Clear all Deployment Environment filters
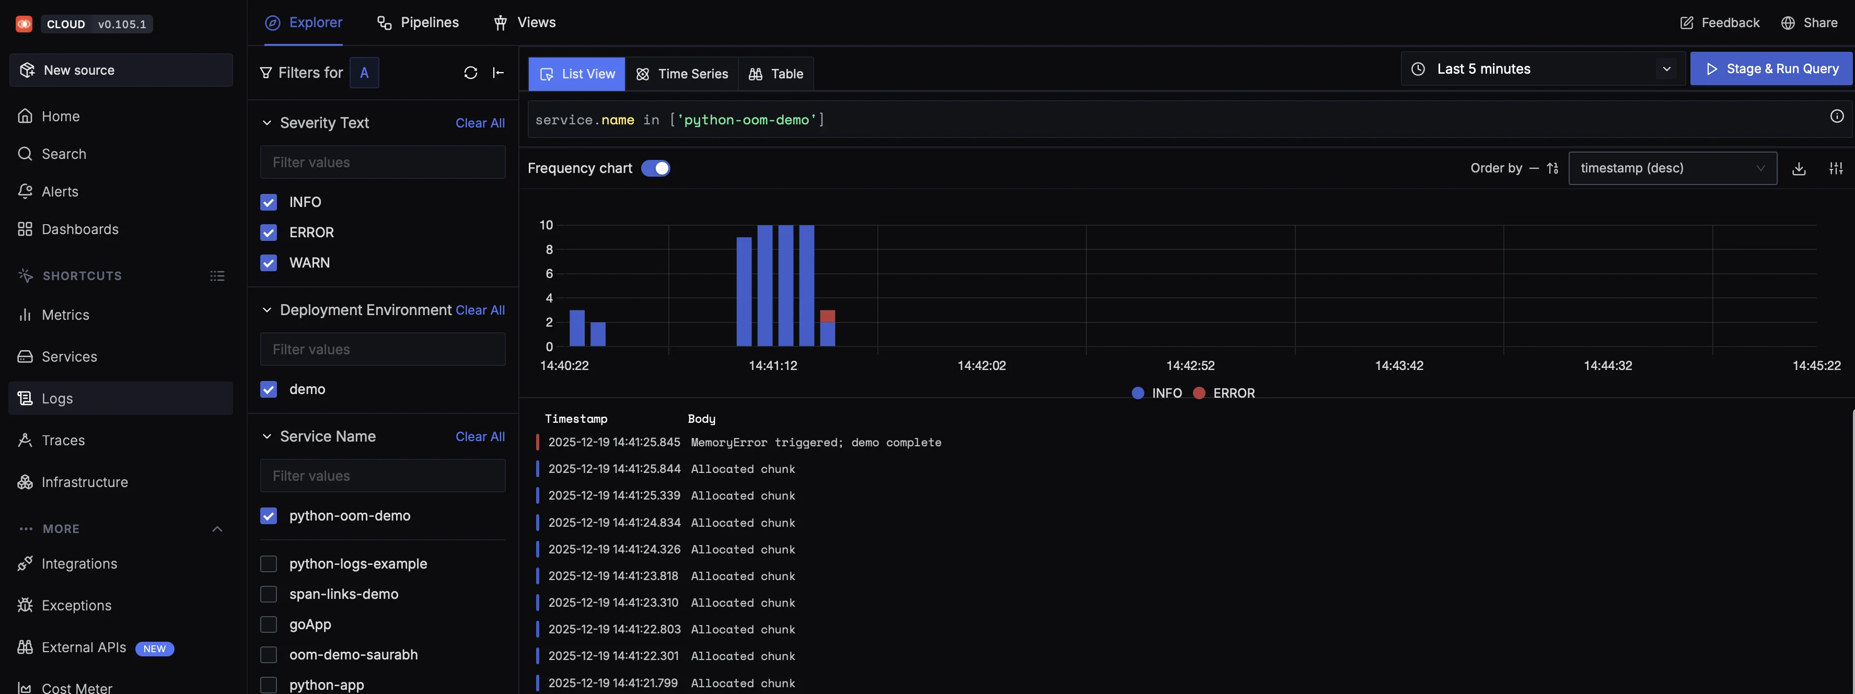 click(x=480, y=310)
